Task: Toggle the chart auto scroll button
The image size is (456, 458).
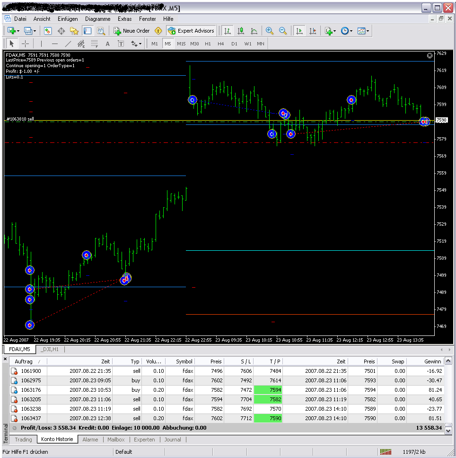Action: (299, 31)
